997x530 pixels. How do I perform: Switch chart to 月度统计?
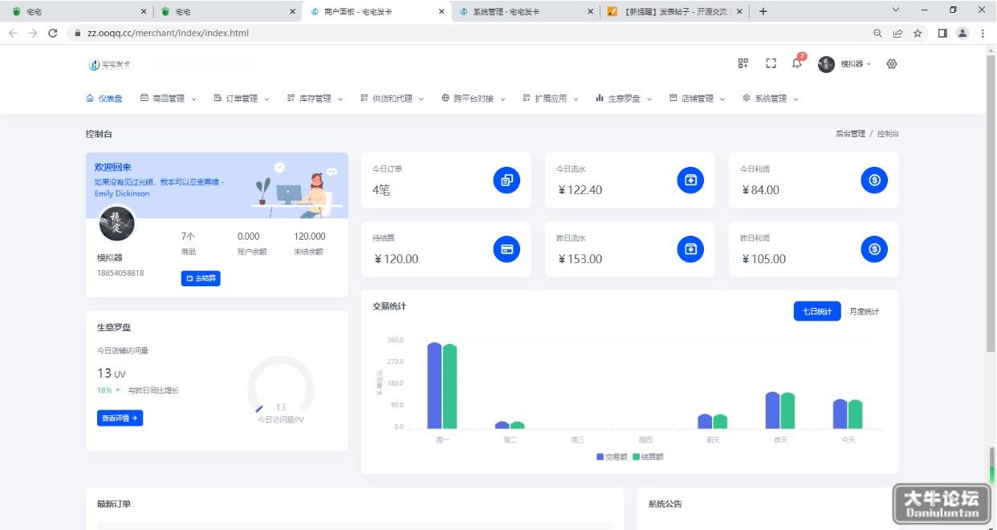point(865,311)
